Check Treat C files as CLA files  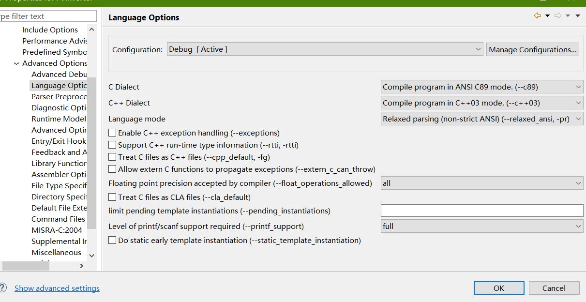click(x=112, y=197)
